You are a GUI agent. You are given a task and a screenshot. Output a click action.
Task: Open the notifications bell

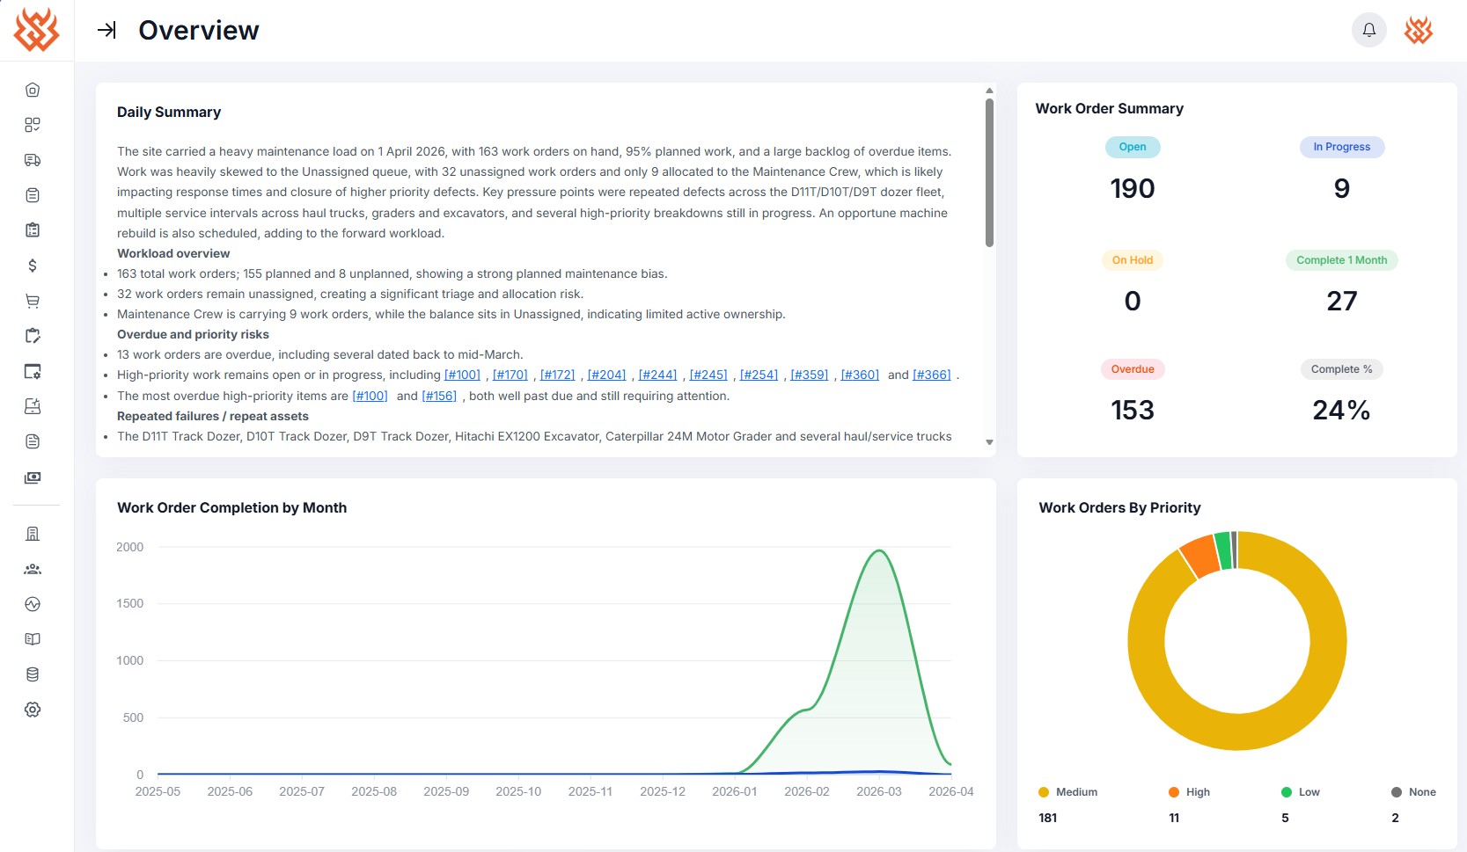point(1368,30)
